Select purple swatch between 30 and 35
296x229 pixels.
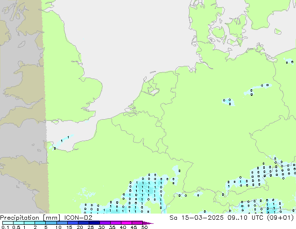pyautogui.click(x=105, y=223)
